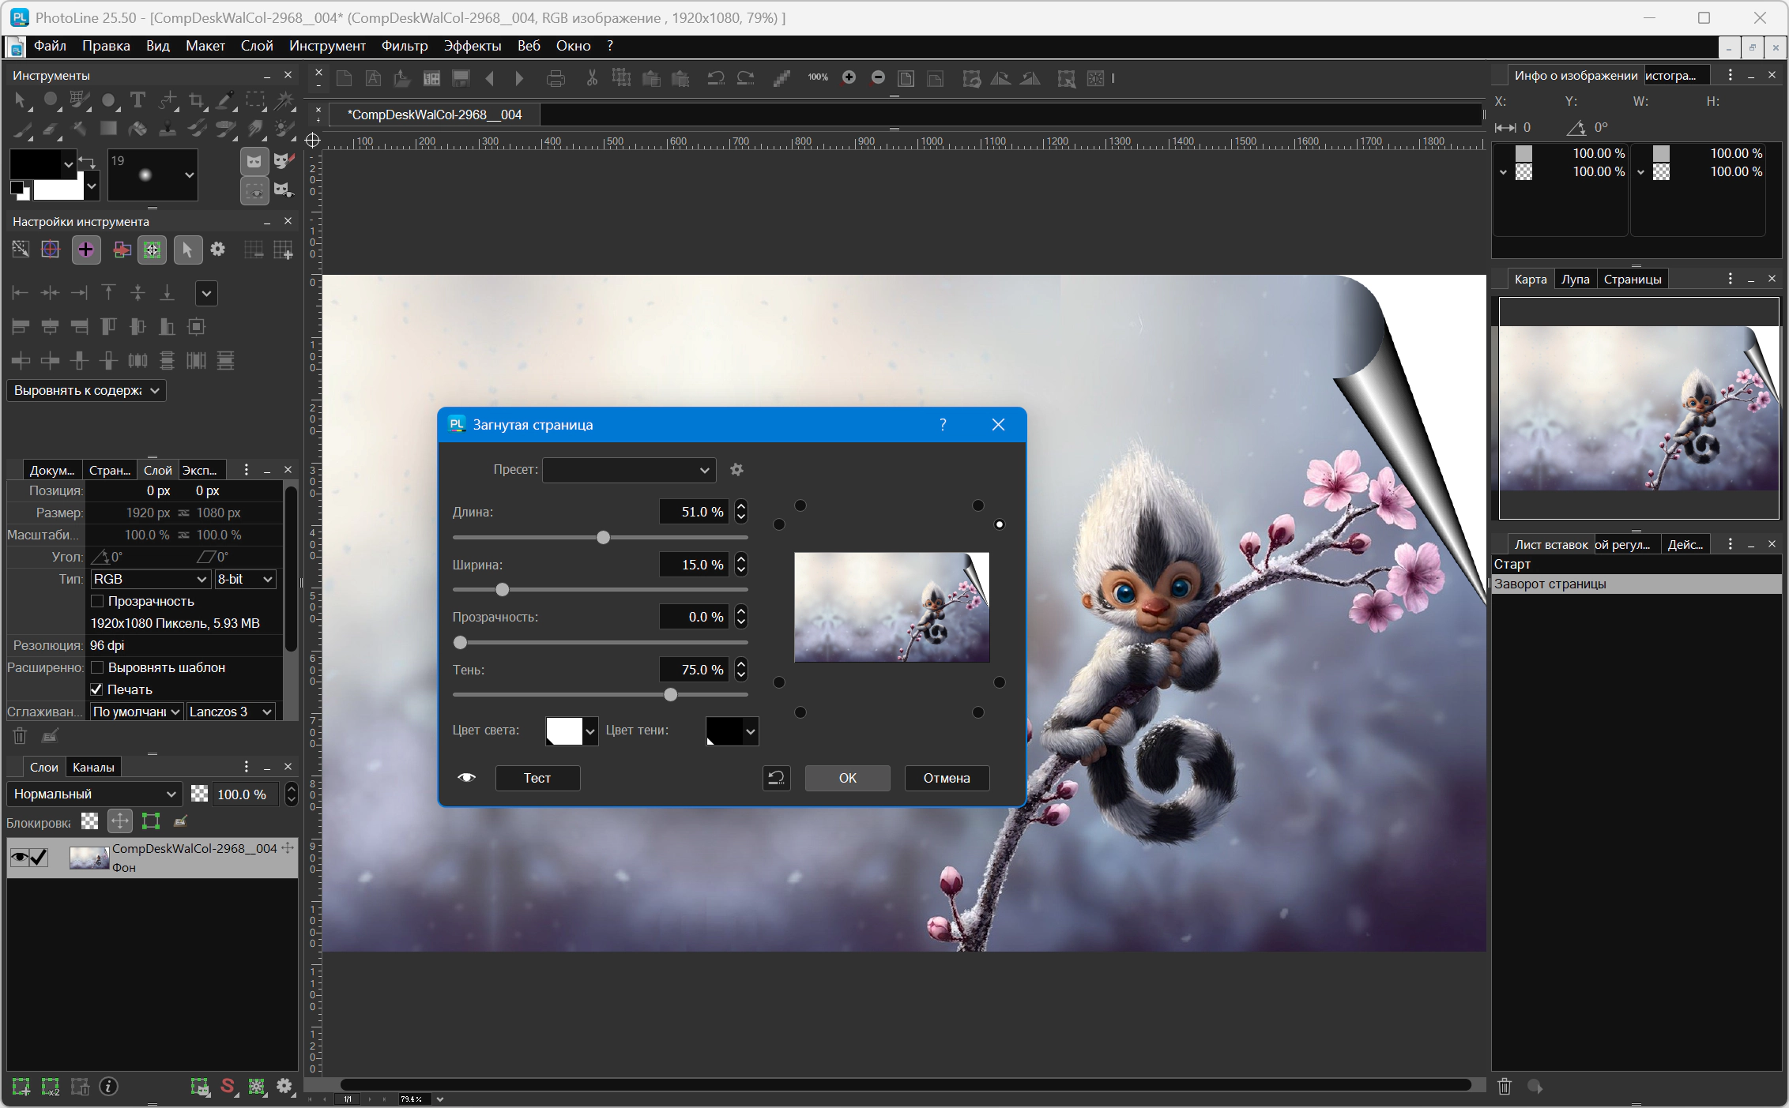Click the Отмена button

pyautogui.click(x=946, y=778)
